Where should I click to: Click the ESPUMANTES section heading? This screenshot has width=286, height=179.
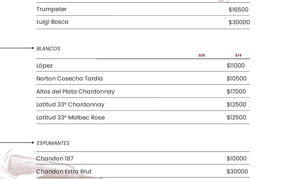53,143
